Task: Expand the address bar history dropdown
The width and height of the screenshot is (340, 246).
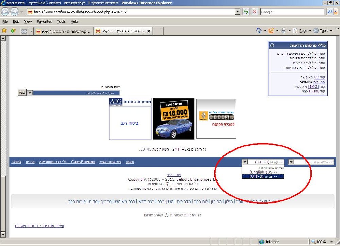Action: (238, 12)
